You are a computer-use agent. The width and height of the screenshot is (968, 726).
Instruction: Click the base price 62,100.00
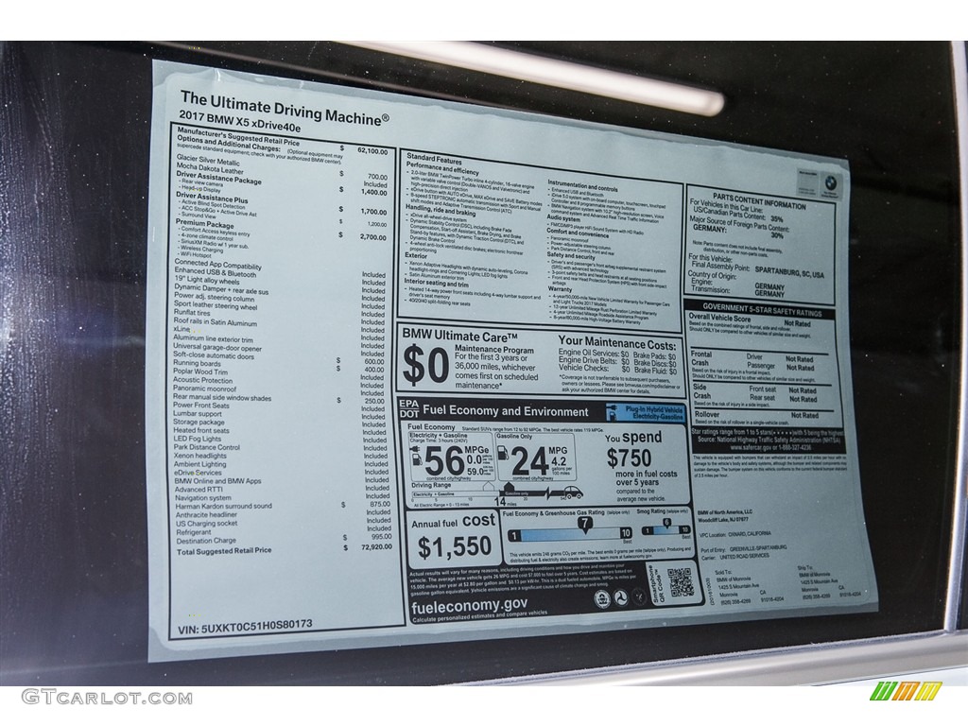(372, 151)
